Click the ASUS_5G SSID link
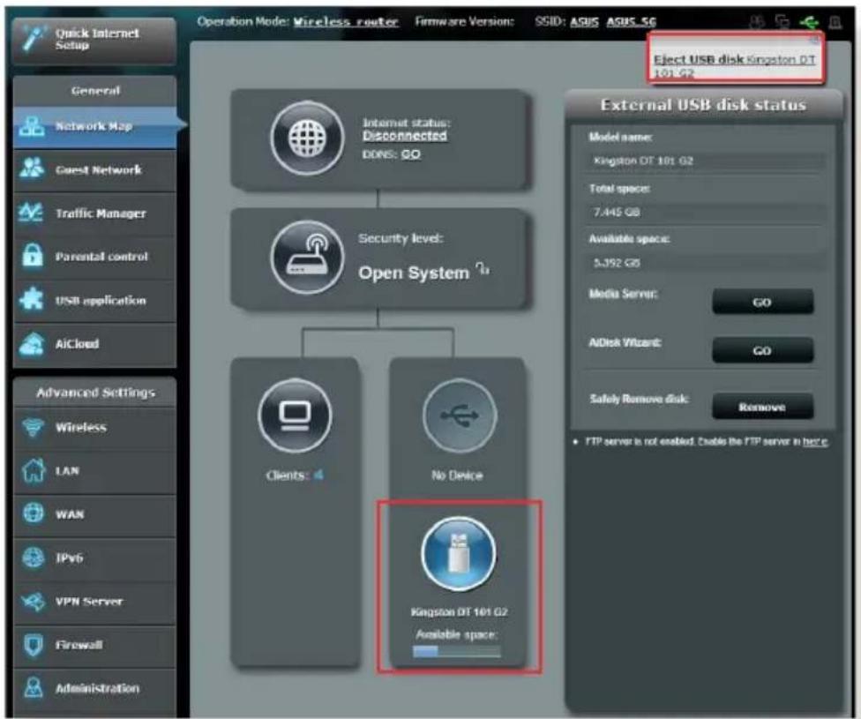861x719 pixels. click(631, 22)
